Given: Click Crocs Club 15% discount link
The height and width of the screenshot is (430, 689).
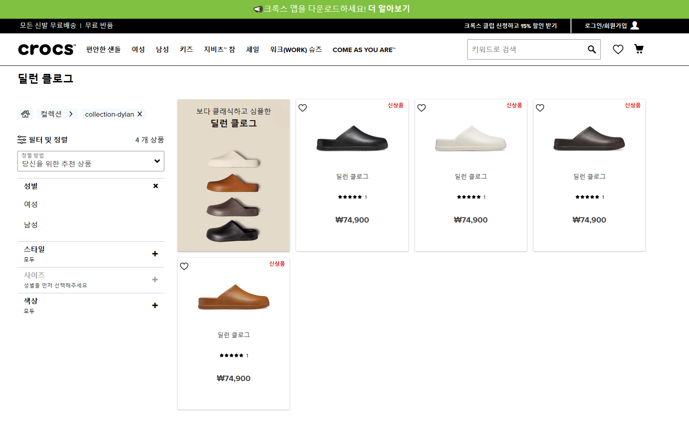Looking at the screenshot, I should pos(510,26).
